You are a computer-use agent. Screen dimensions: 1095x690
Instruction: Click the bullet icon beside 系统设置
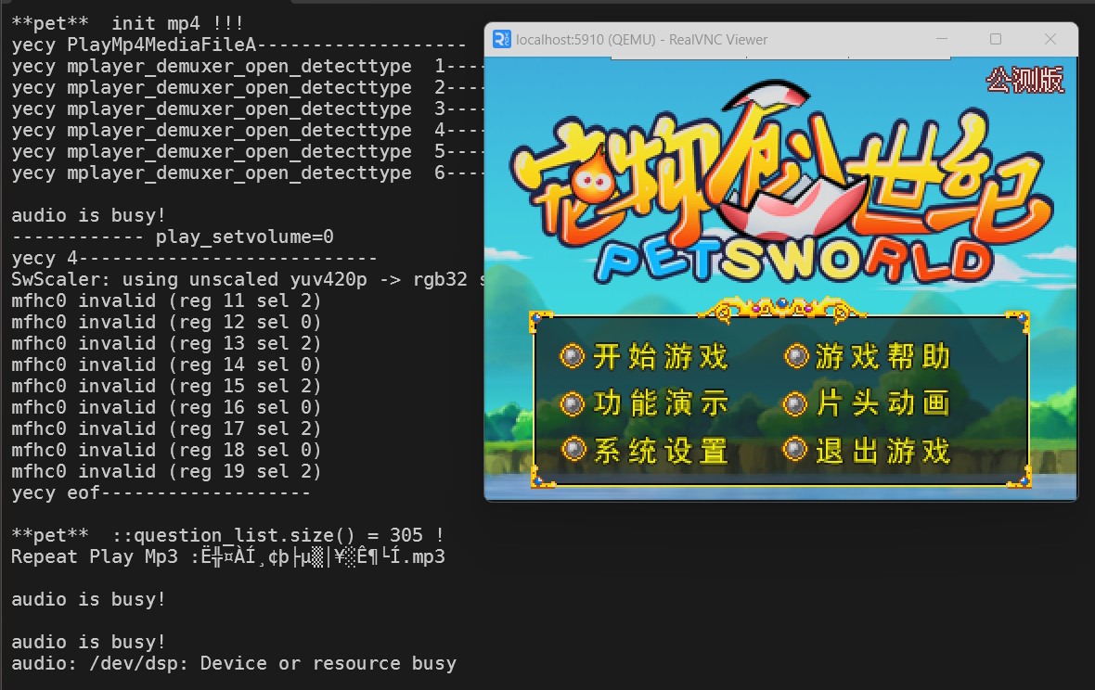coord(573,449)
